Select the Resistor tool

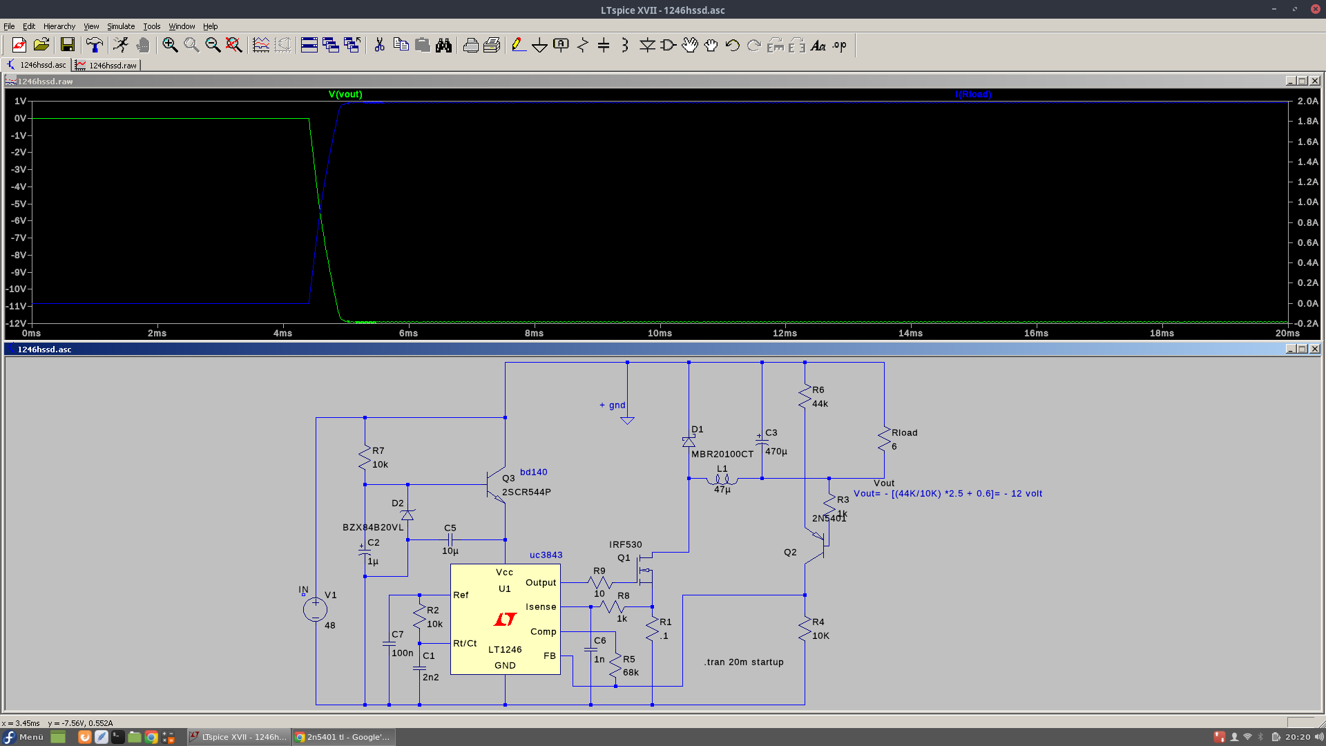(583, 45)
